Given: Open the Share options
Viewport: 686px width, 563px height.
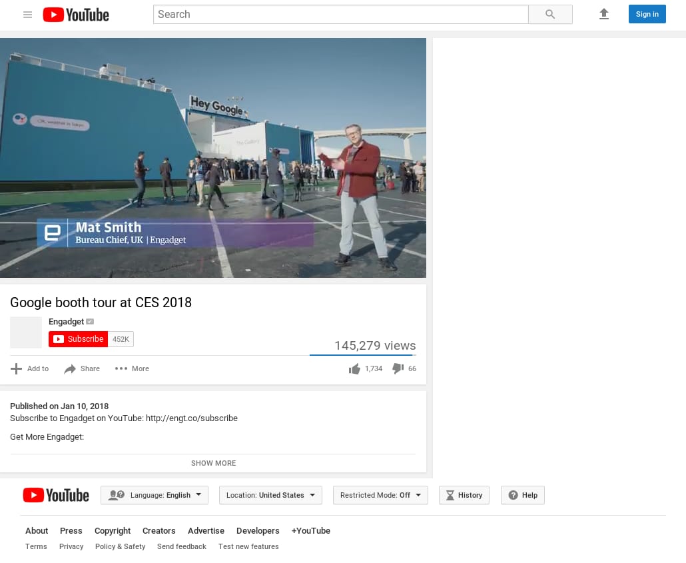Looking at the screenshot, I should [82, 368].
